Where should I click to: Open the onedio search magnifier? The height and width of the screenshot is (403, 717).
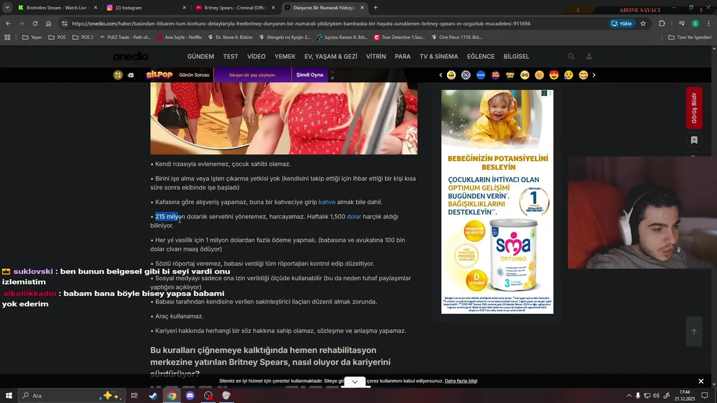[571, 57]
